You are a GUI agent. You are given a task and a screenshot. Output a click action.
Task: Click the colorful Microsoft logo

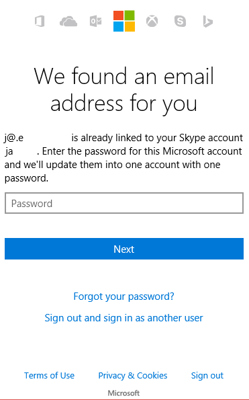pos(124,21)
